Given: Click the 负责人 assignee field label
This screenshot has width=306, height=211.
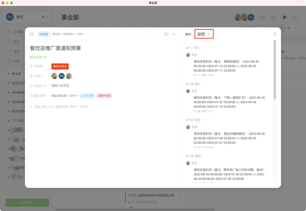Looking at the screenshot, I should point(36,76).
